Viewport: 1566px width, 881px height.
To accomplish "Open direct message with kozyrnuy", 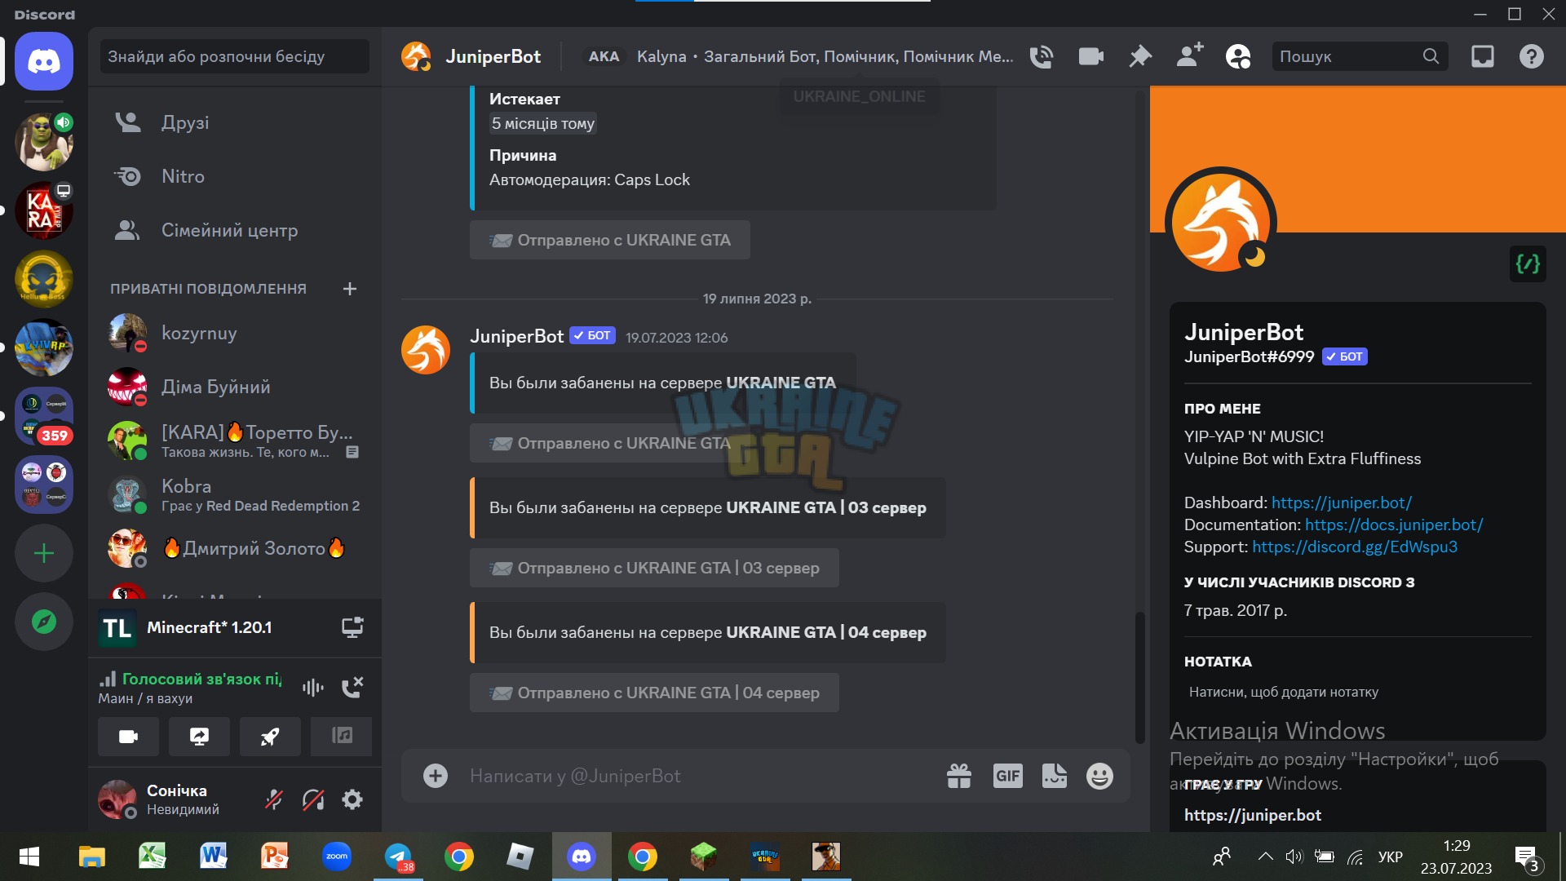I will click(235, 333).
